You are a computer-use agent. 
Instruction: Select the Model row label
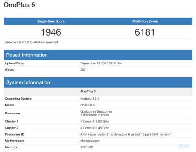coord(9,105)
